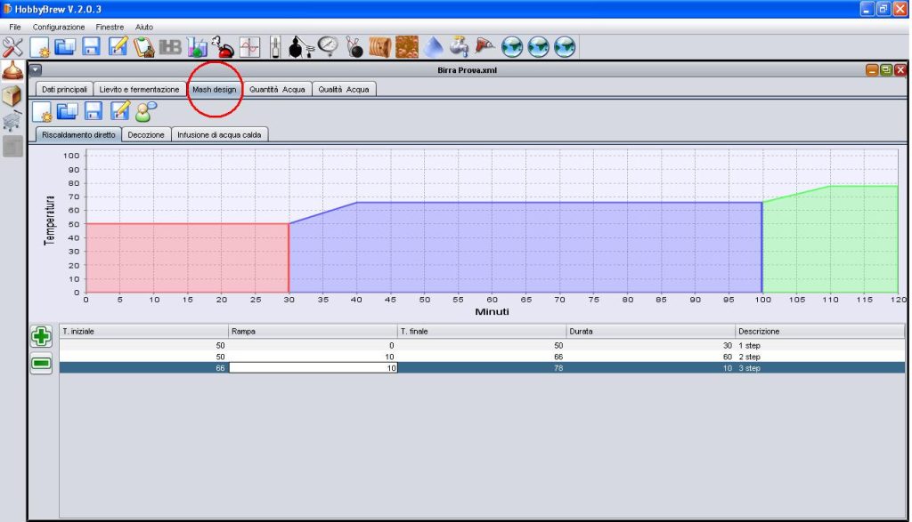Select the Decozione mash method tab
This screenshot has width=912, height=522.
coord(146,134)
